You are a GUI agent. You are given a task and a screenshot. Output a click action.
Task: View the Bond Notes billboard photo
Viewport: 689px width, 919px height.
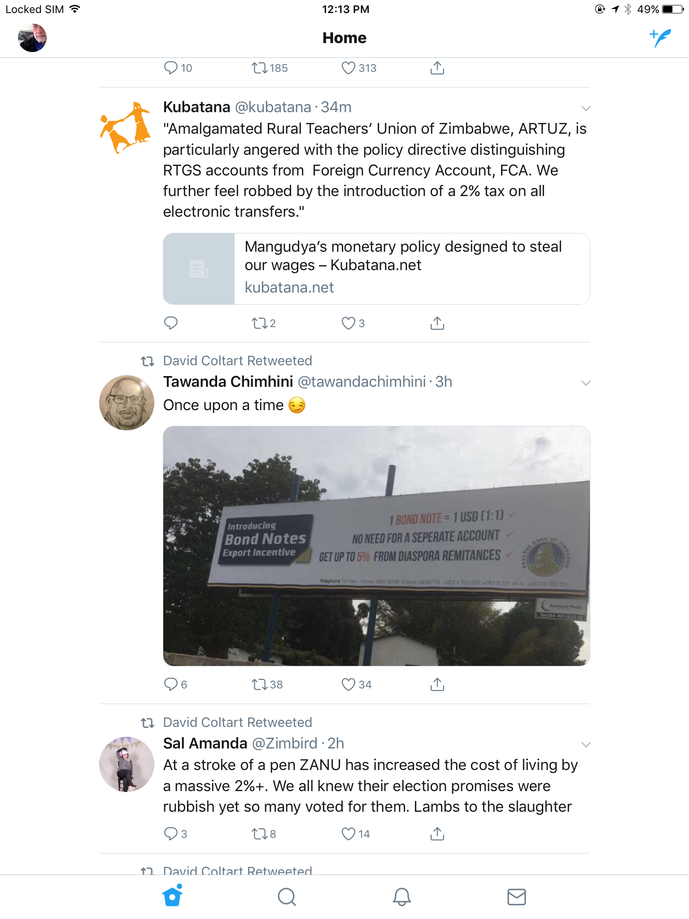pos(376,546)
